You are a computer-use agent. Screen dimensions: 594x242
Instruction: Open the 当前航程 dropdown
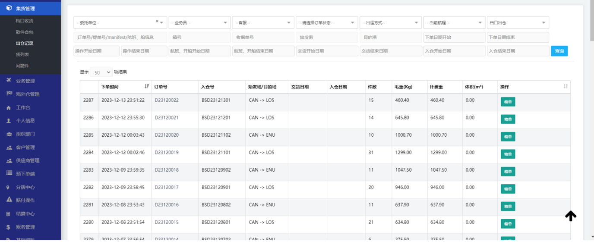tap(454, 22)
